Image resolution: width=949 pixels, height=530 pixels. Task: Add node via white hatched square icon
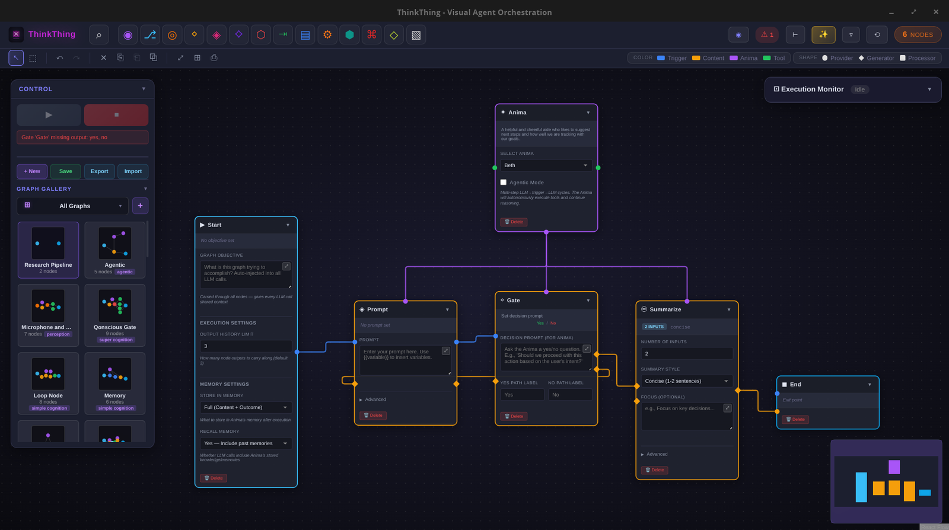pos(416,35)
